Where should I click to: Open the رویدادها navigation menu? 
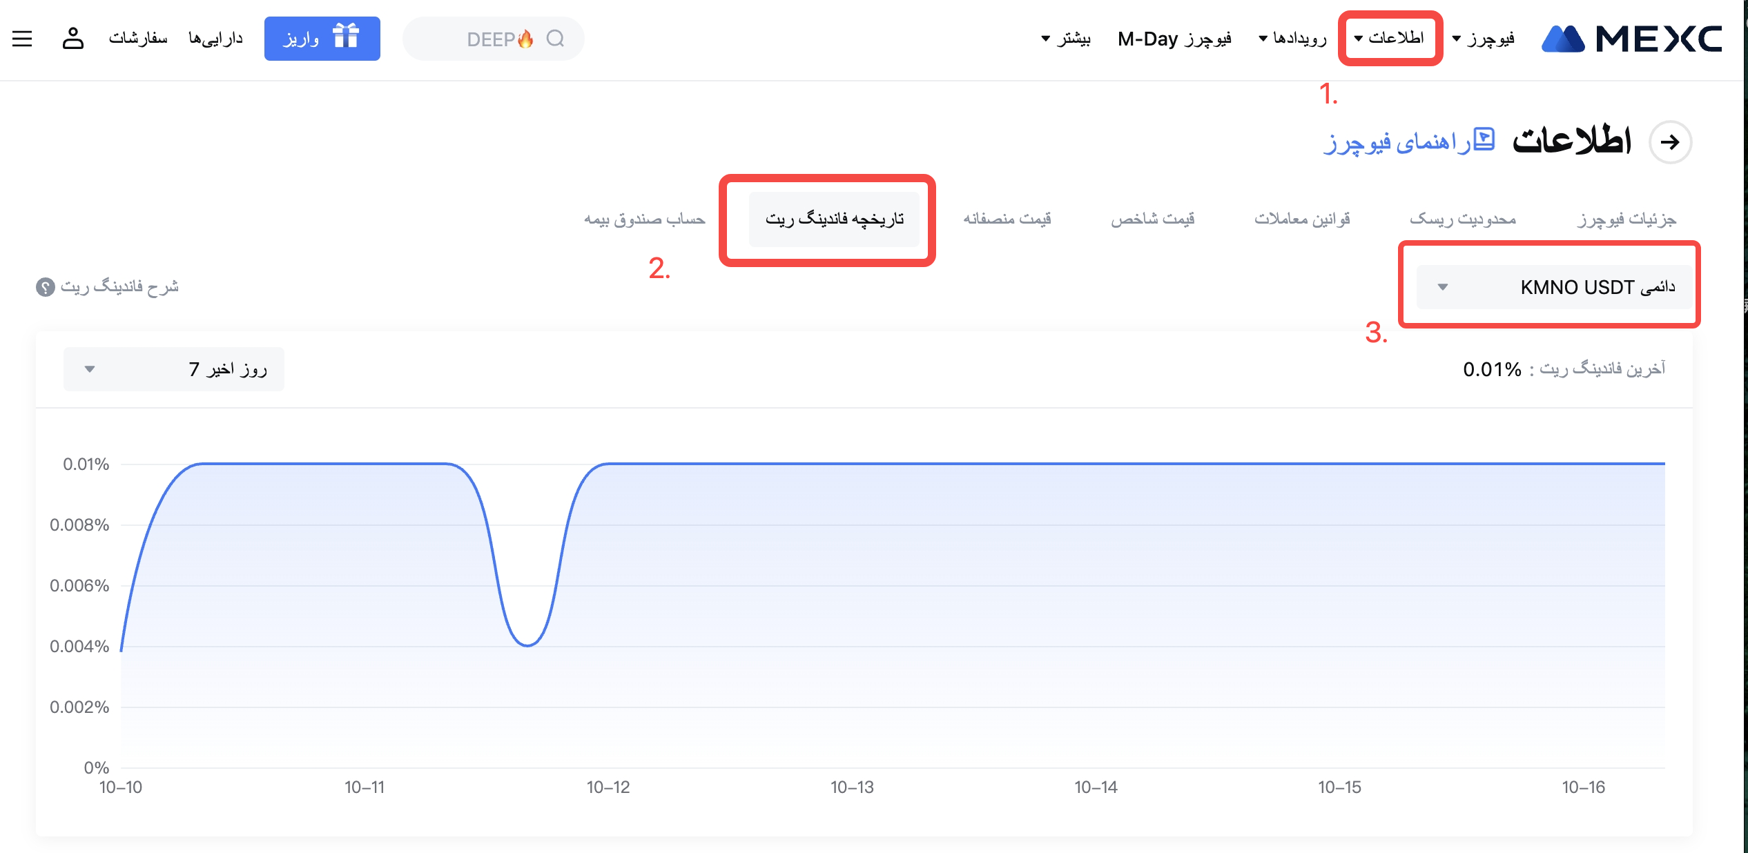click(1292, 39)
